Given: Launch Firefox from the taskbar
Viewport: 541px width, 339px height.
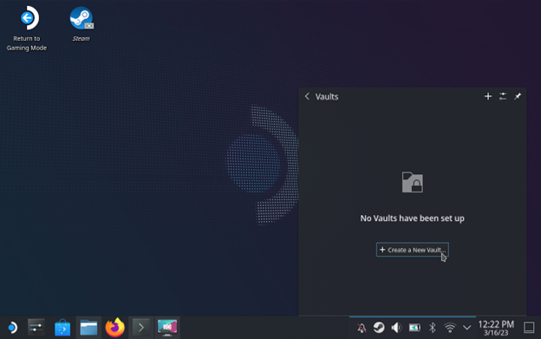Looking at the screenshot, I should [x=115, y=327].
